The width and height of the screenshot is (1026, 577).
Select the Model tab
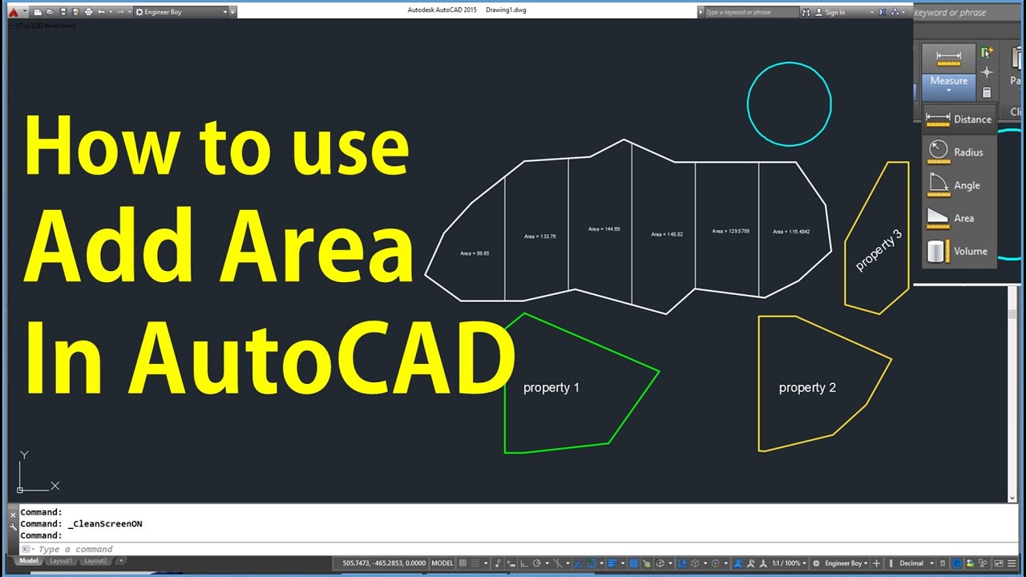tap(29, 561)
